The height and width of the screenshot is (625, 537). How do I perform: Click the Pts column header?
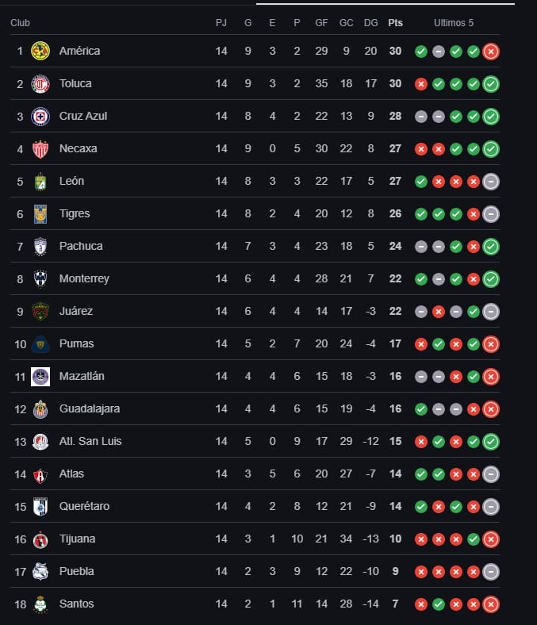pos(395,23)
